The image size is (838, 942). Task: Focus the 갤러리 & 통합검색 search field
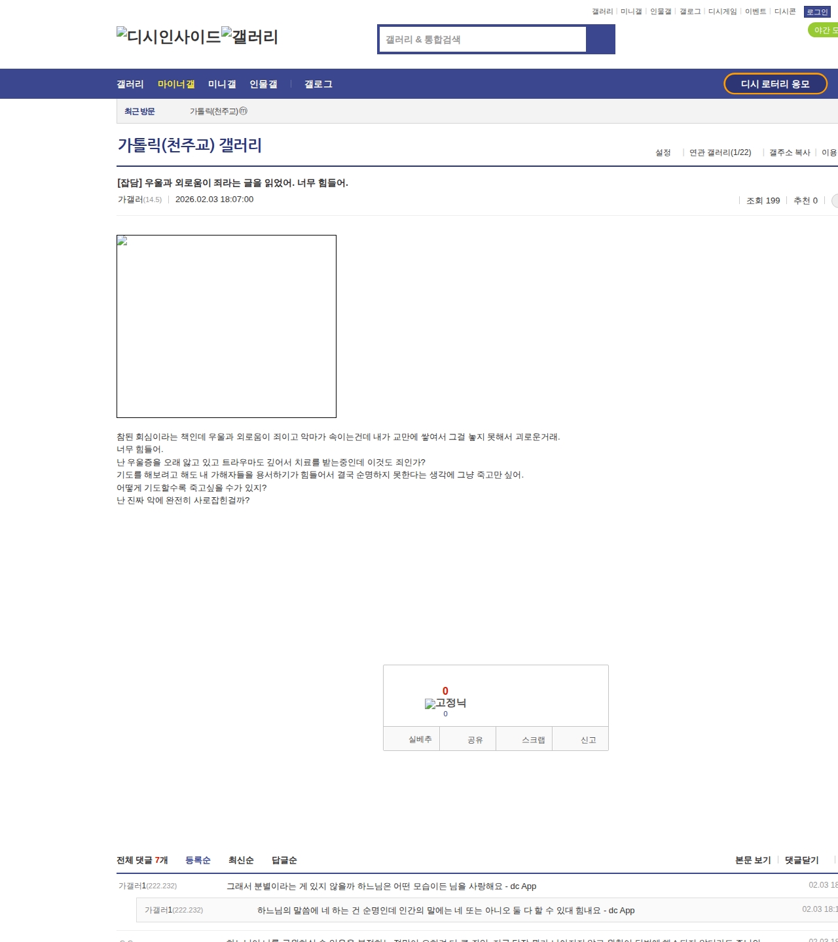483,39
